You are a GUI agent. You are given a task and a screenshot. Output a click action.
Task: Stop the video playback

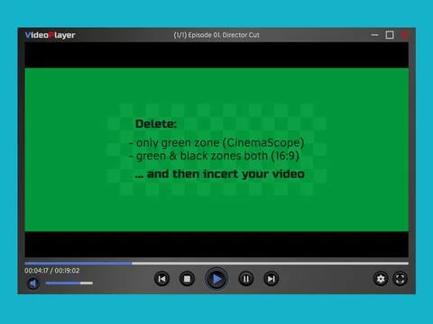click(x=187, y=279)
